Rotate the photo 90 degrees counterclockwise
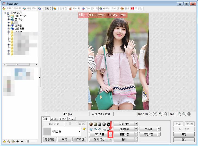This screenshot has height=146, width=198. 95,129
